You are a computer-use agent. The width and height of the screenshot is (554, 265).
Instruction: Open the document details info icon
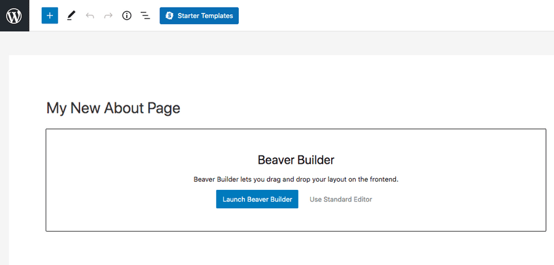(x=126, y=15)
